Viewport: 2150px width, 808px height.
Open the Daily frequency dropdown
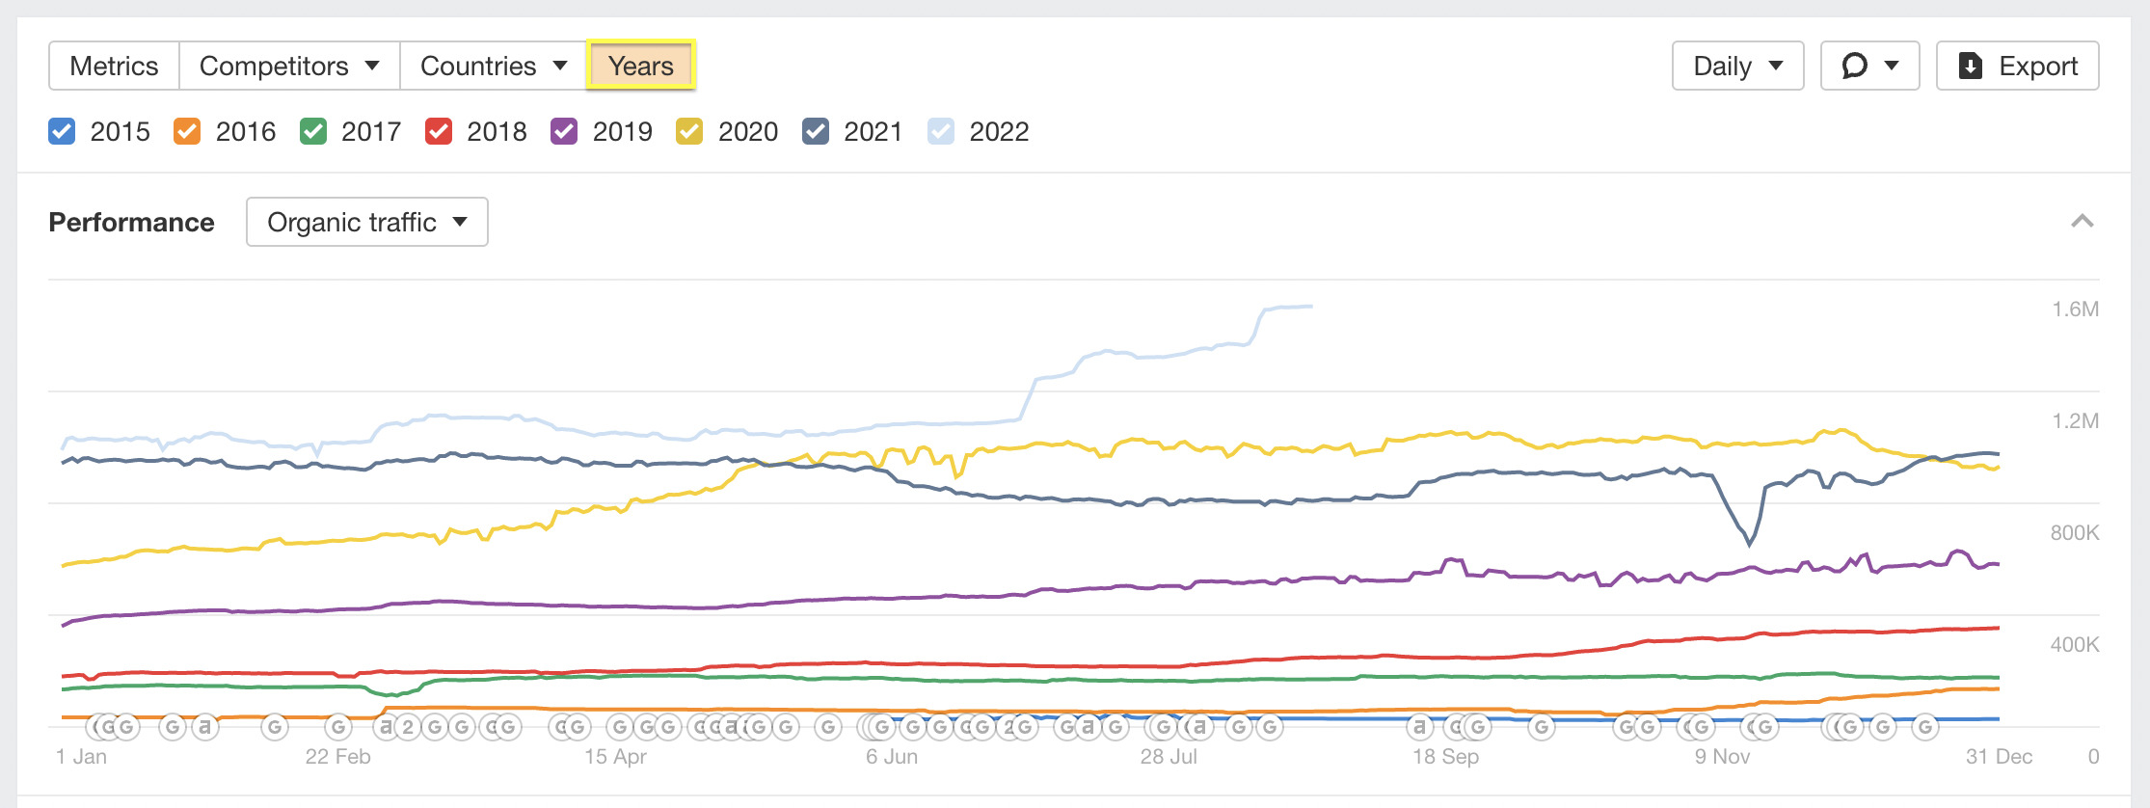pos(1736,65)
